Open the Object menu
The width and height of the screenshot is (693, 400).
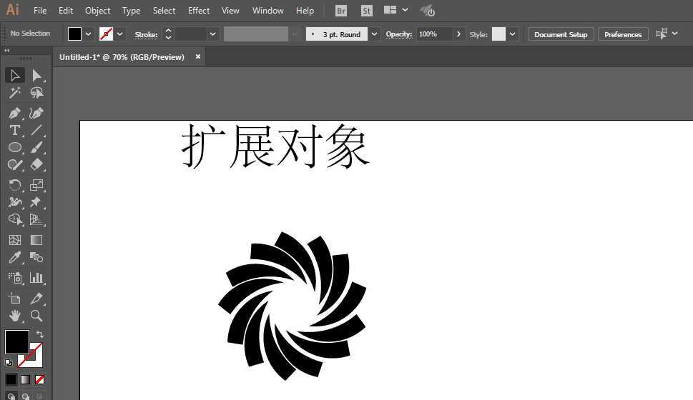click(x=97, y=11)
